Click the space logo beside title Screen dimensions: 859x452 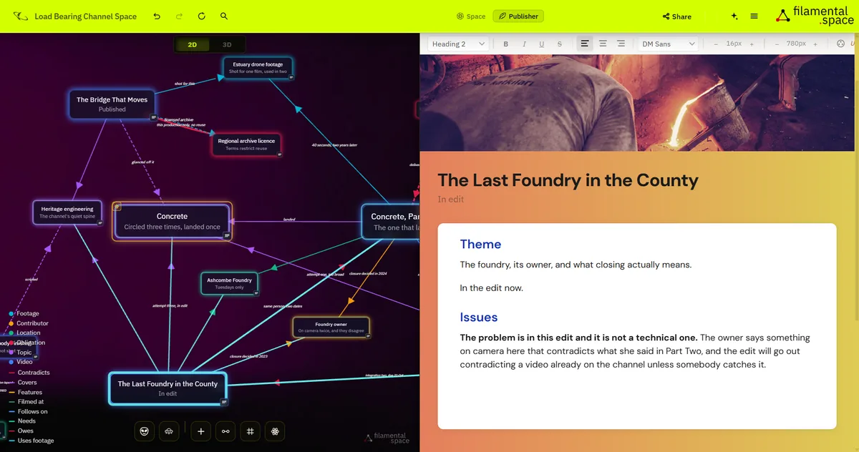pyautogui.click(x=21, y=16)
